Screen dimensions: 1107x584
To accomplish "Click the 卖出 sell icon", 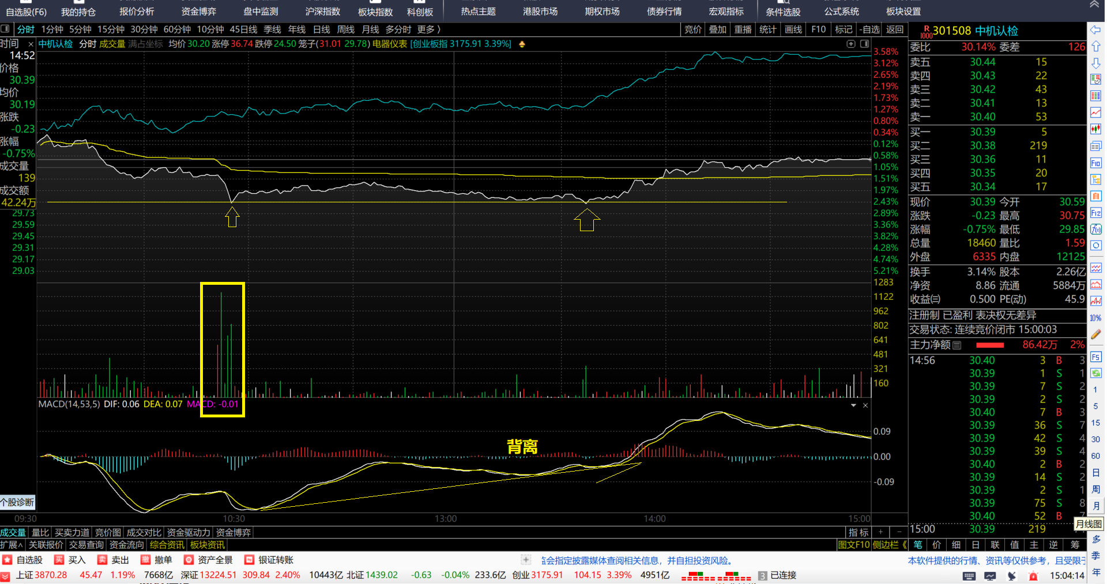I will pos(102,560).
